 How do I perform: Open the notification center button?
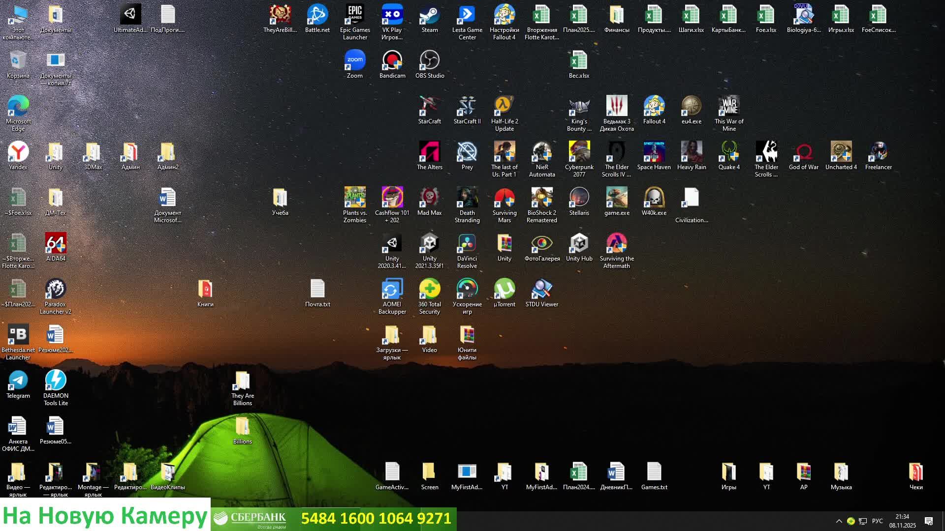click(x=929, y=521)
